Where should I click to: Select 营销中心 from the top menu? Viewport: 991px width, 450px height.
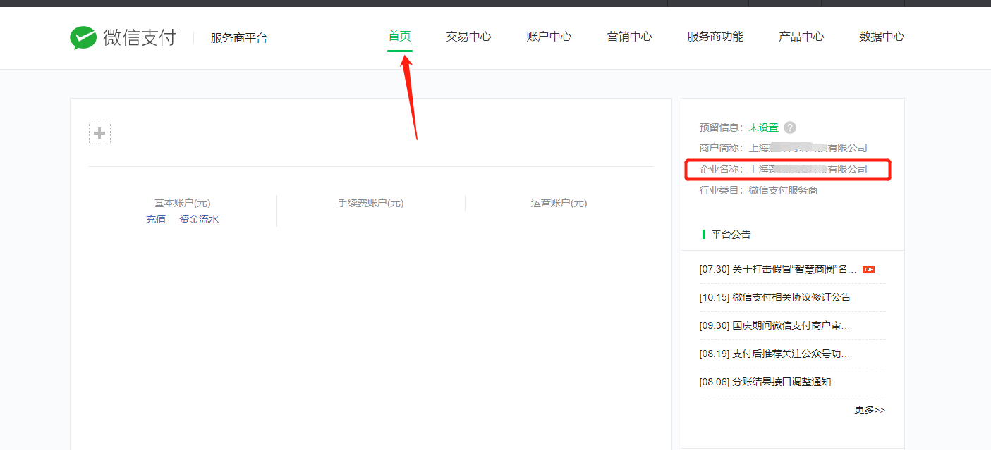pyautogui.click(x=629, y=37)
